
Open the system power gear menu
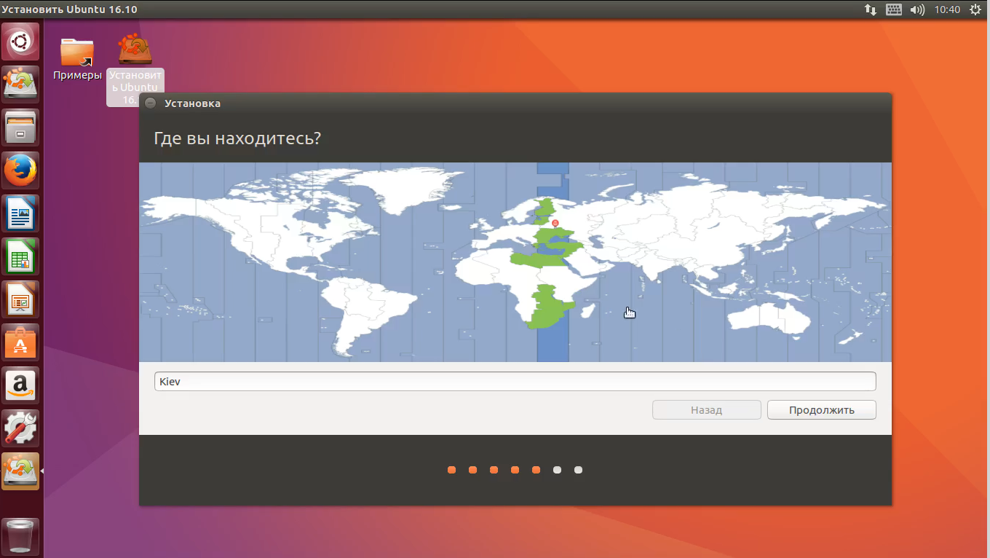click(975, 9)
